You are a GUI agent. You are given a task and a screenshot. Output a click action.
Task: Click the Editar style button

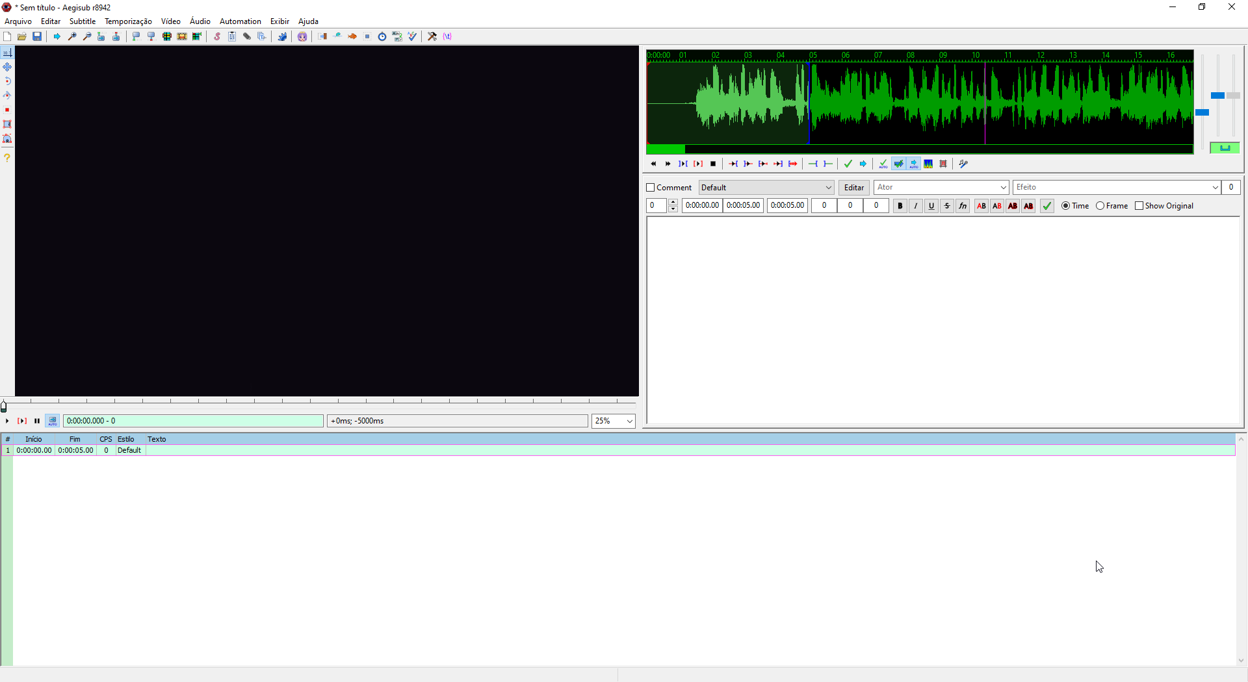point(854,188)
